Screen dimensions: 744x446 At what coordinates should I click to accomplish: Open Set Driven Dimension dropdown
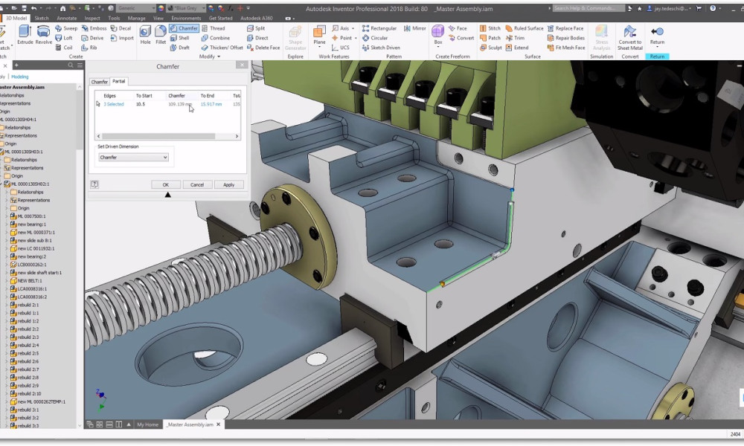point(133,158)
